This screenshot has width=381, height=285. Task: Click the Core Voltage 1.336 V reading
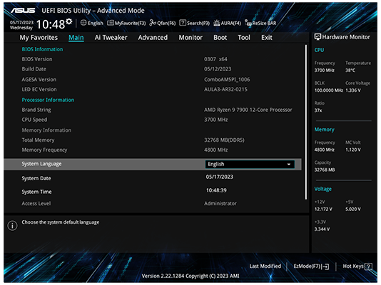click(x=353, y=90)
